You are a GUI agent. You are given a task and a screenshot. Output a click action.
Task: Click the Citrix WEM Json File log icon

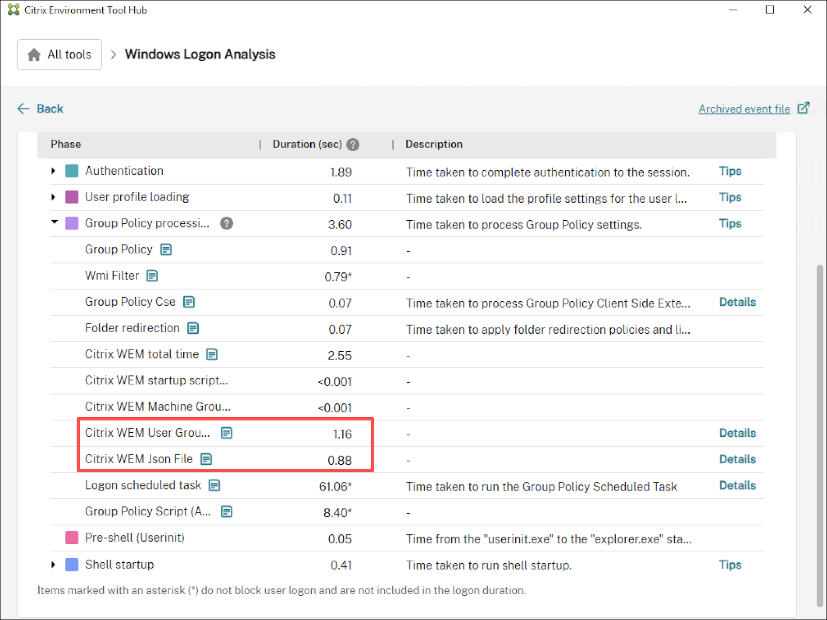[206, 459]
